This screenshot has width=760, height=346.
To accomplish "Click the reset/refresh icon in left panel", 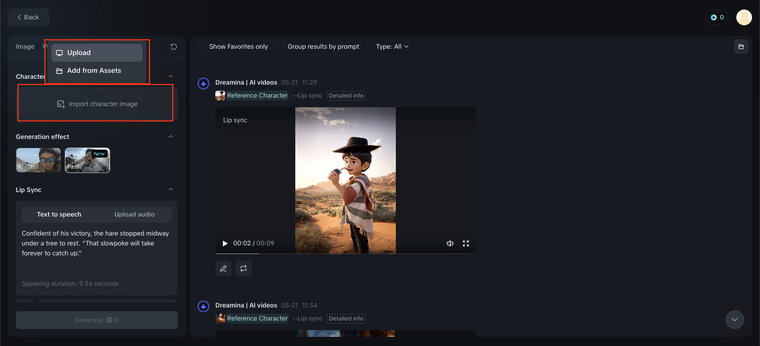I will [173, 47].
